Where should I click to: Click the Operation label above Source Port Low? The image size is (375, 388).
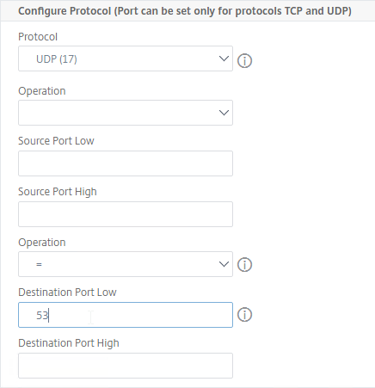pos(42,91)
